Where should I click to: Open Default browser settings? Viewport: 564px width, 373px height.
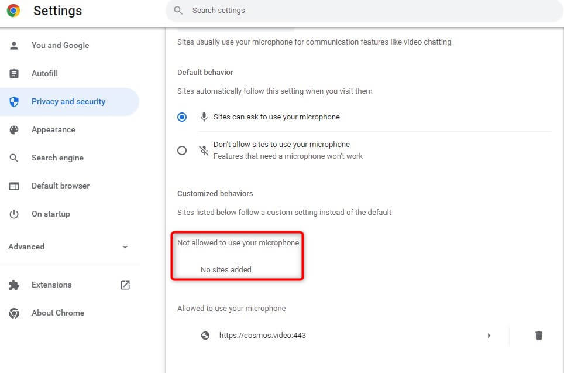pos(60,186)
